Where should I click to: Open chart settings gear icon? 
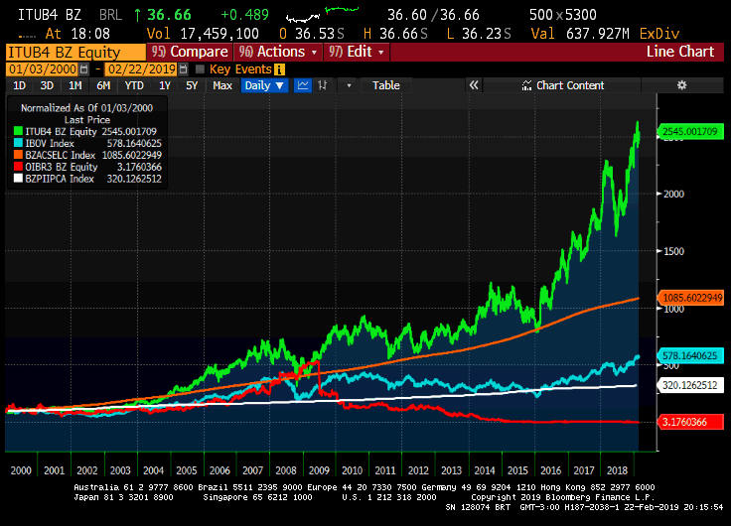(681, 85)
